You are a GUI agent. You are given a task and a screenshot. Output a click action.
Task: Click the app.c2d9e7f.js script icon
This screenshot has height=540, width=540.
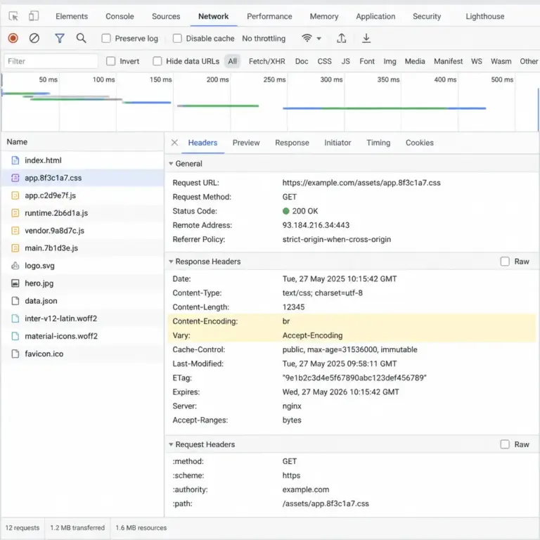click(x=15, y=195)
